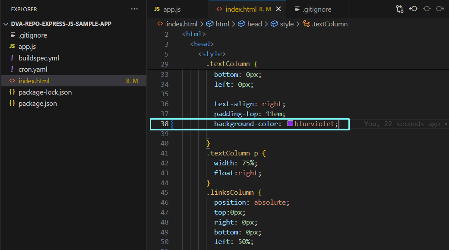The width and height of the screenshot is (449, 250).
Task: Open Explorer more actions ellipsis
Action: tap(135, 9)
